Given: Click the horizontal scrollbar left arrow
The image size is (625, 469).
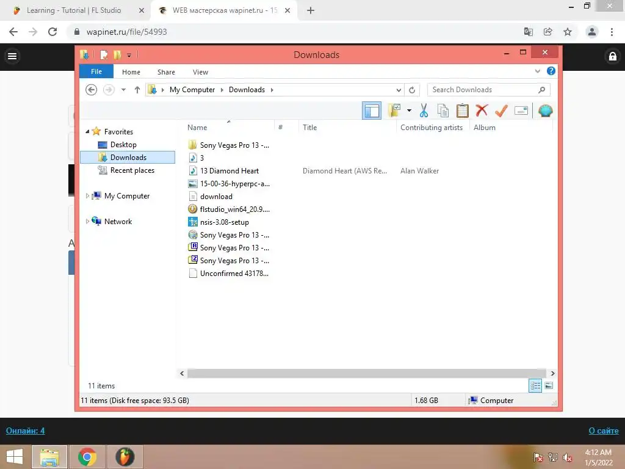Looking at the screenshot, I should [x=182, y=373].
